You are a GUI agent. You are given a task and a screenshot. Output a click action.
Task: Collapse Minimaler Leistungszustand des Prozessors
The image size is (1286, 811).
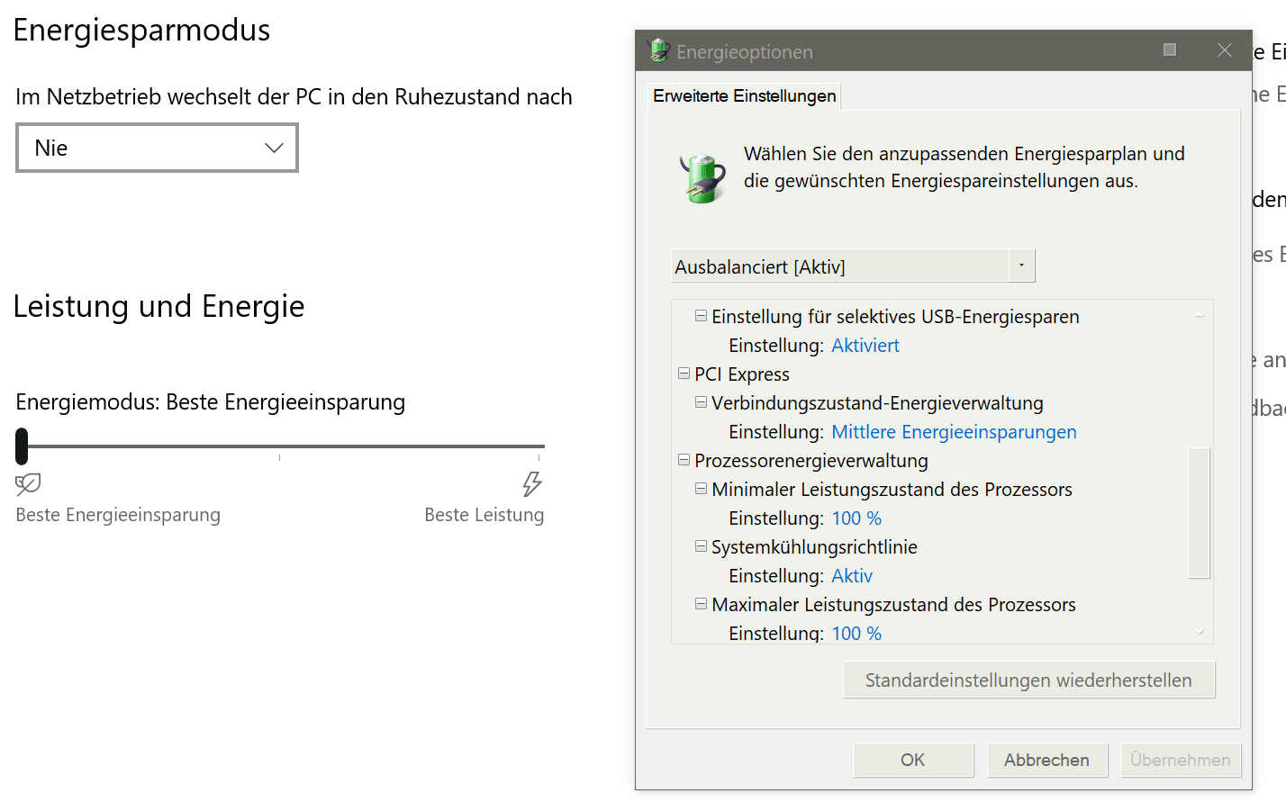(701, 489)
